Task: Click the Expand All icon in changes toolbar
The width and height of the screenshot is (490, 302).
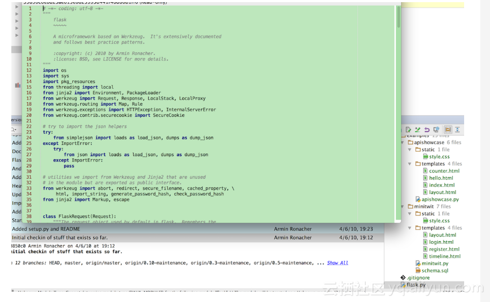Action: coord(457,130)
